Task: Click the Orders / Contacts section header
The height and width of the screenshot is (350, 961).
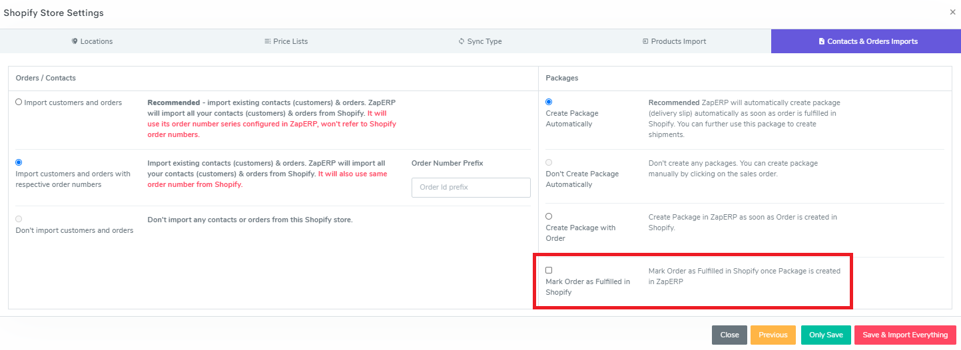Action: 46,78
